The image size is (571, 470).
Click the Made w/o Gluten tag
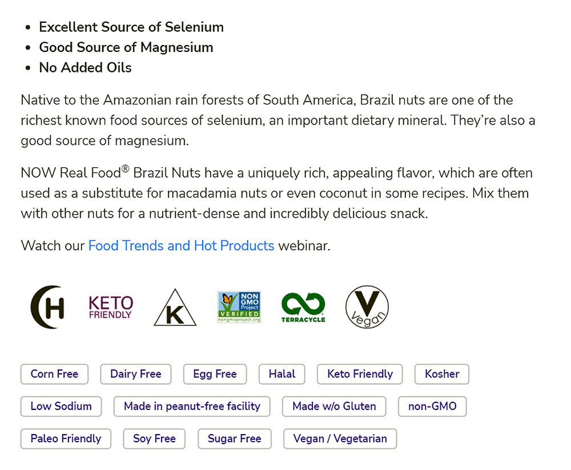pyautogui.click(x=334, y=407)
